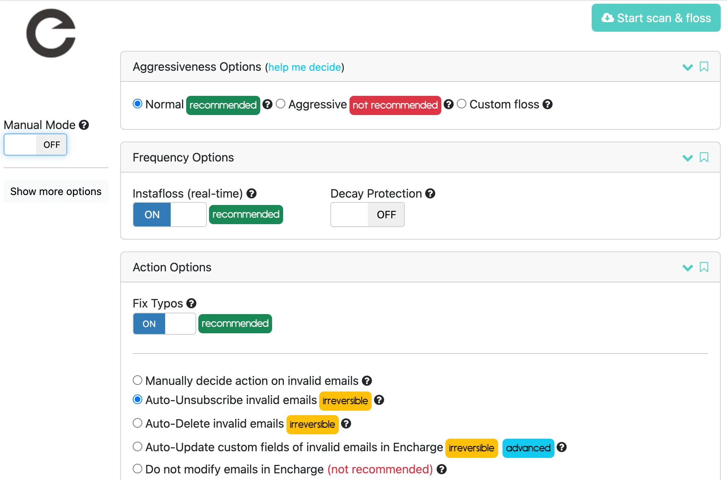Open help for Auto-Update custom fields option
The height and width of the screenshot is (480, 727).
click(x=561, y=447)
